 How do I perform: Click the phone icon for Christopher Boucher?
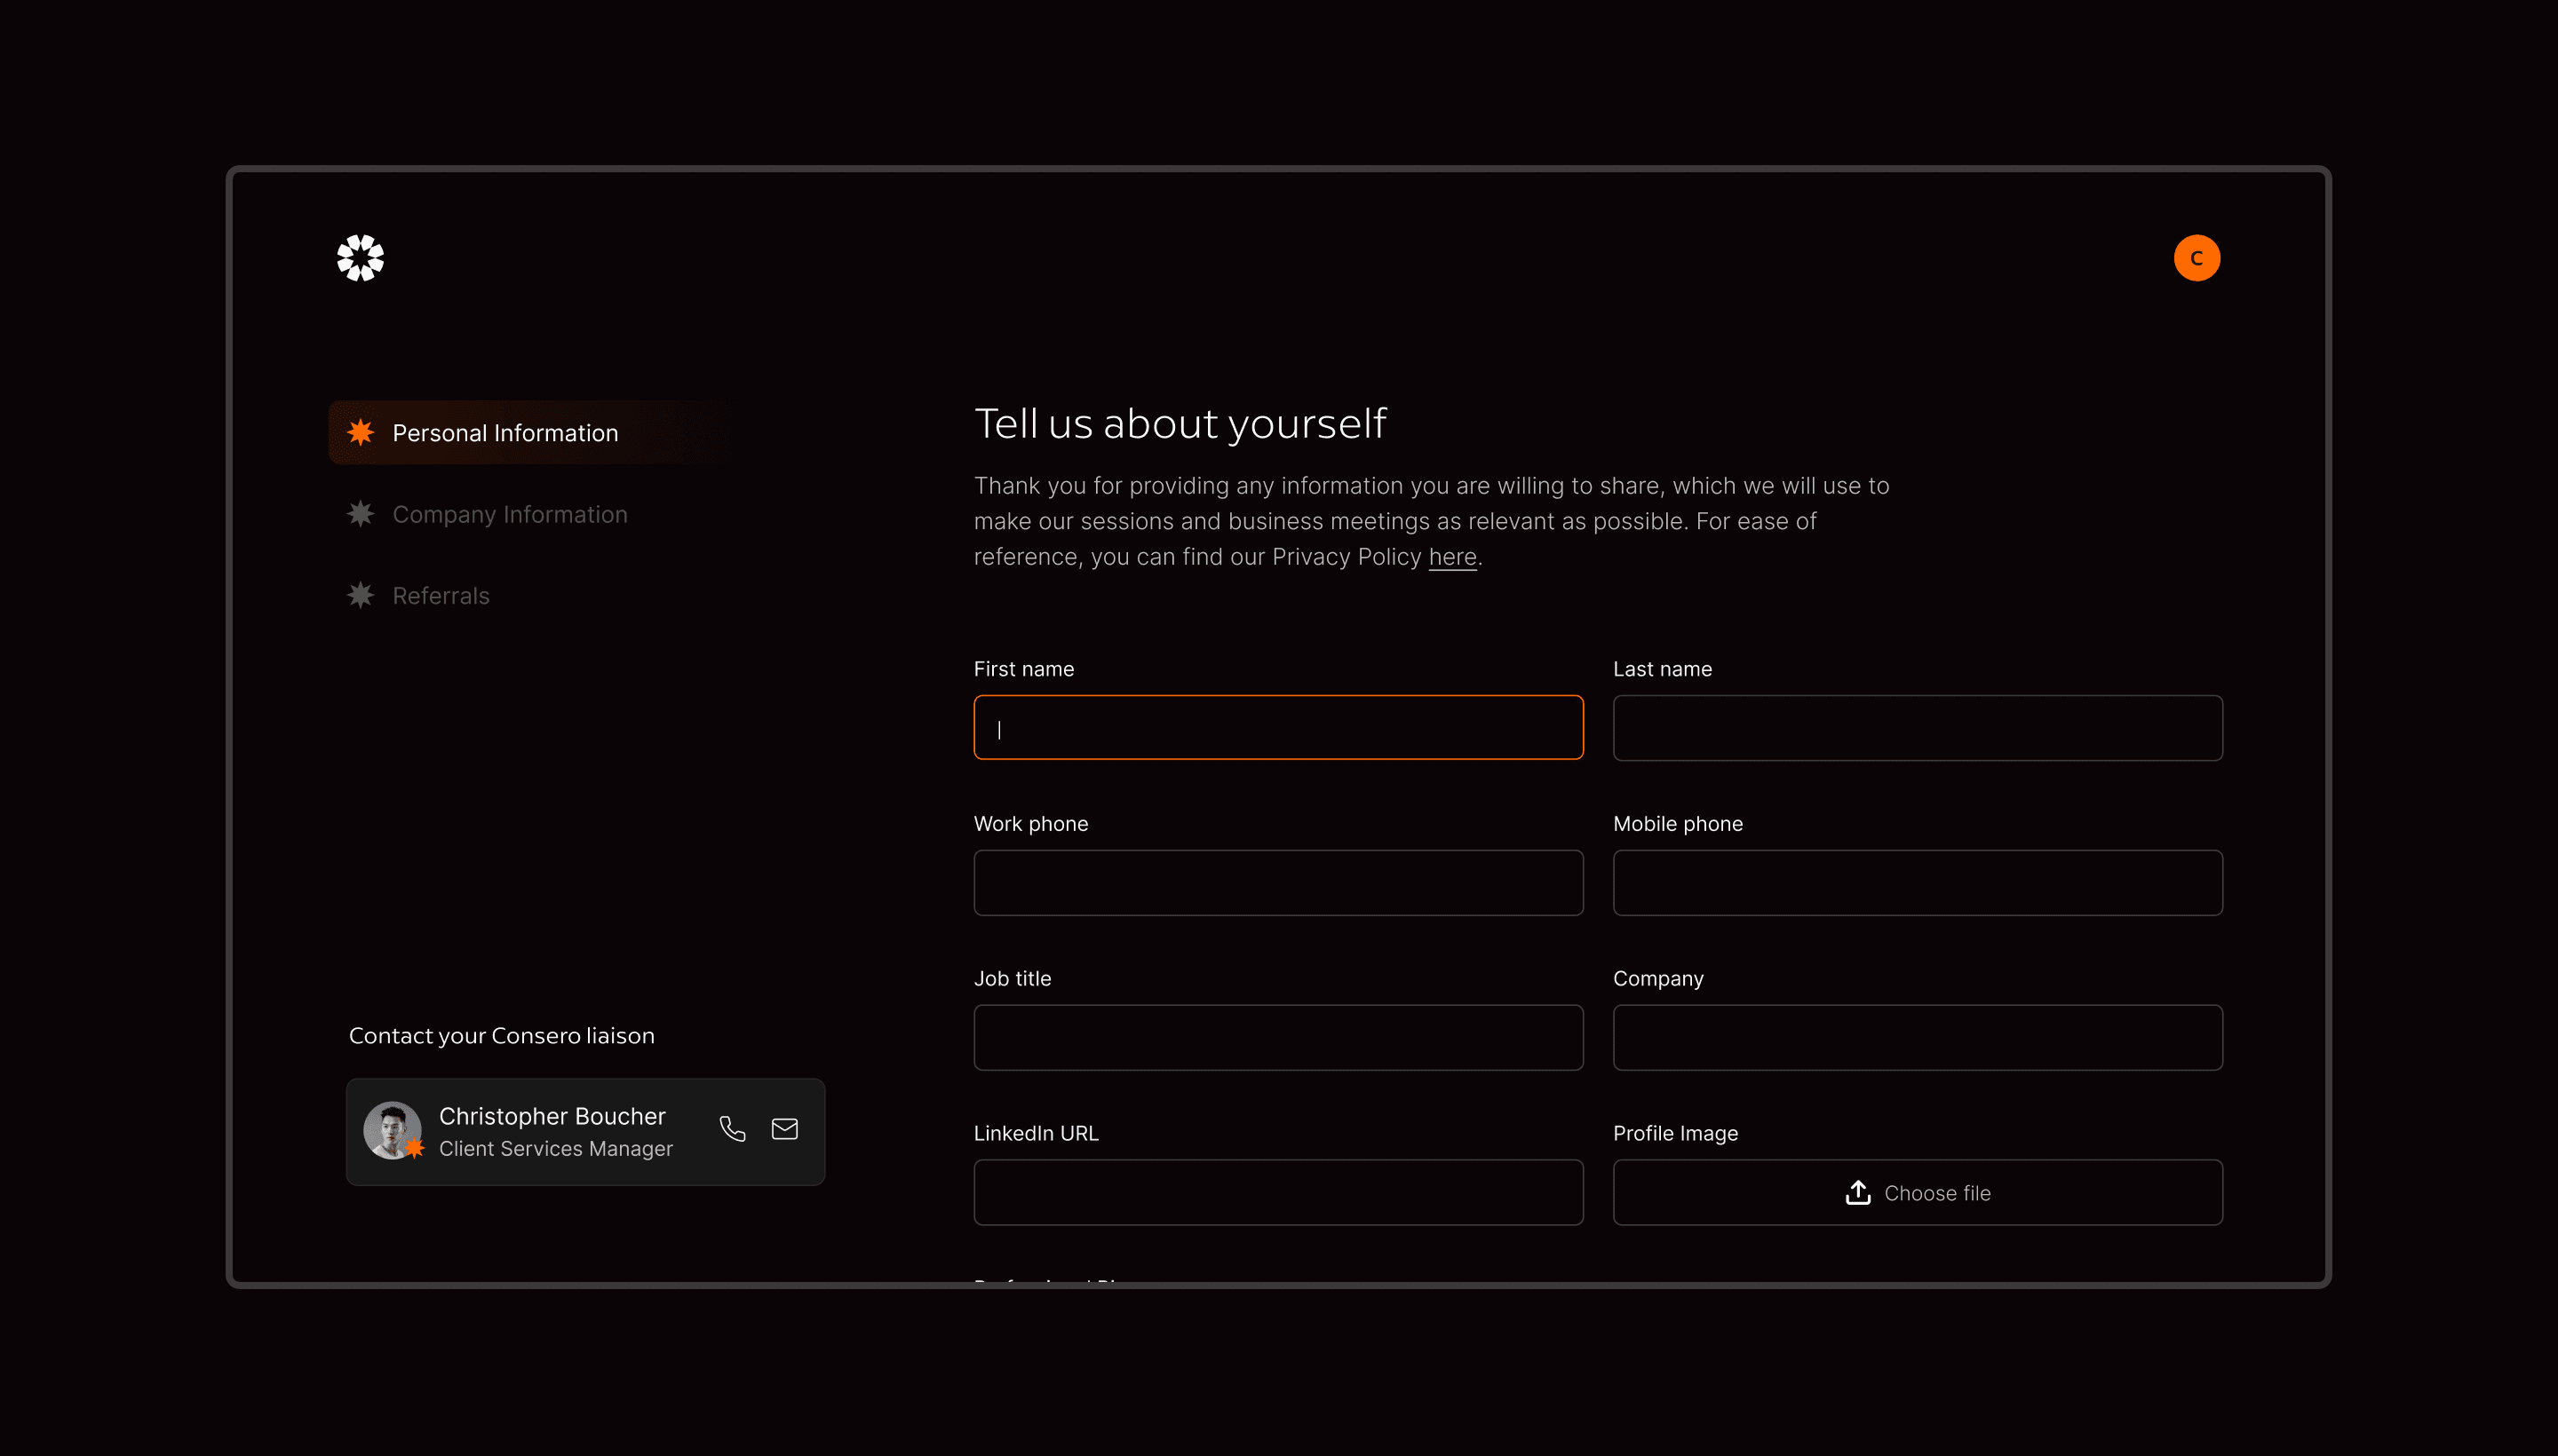point(732,1129)
